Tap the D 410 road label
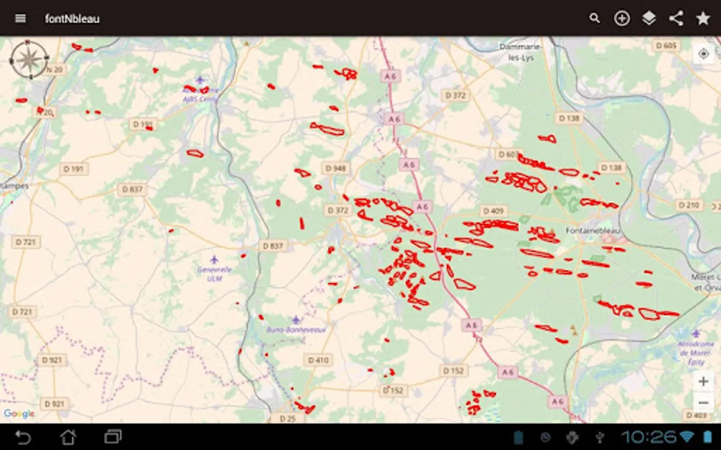Viewport: 721px width, 450px height. tap(318, 360)
